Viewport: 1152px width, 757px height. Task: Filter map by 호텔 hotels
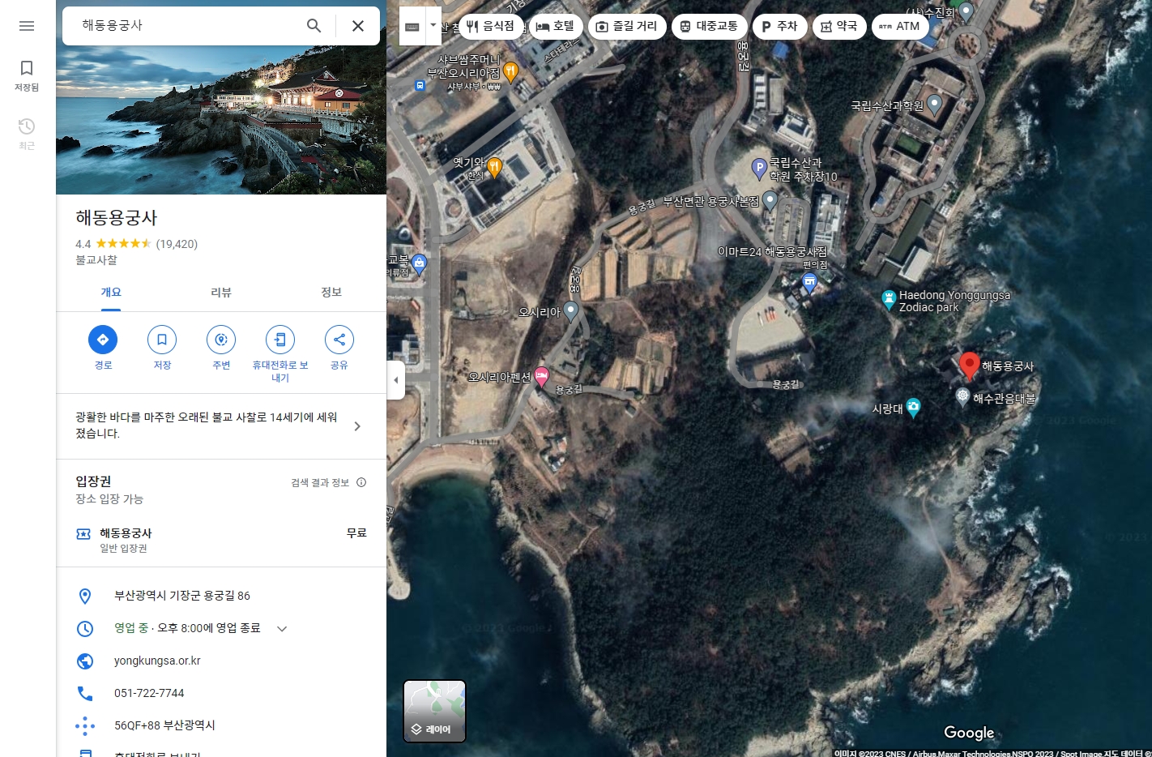tap(555, 27)
